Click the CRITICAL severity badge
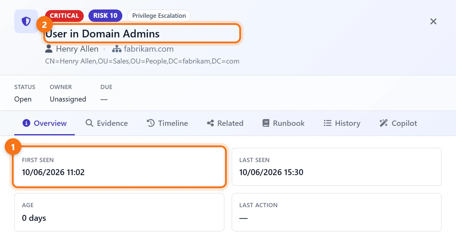The width and height of the screenshot is (456, 241). click(64, 16)
